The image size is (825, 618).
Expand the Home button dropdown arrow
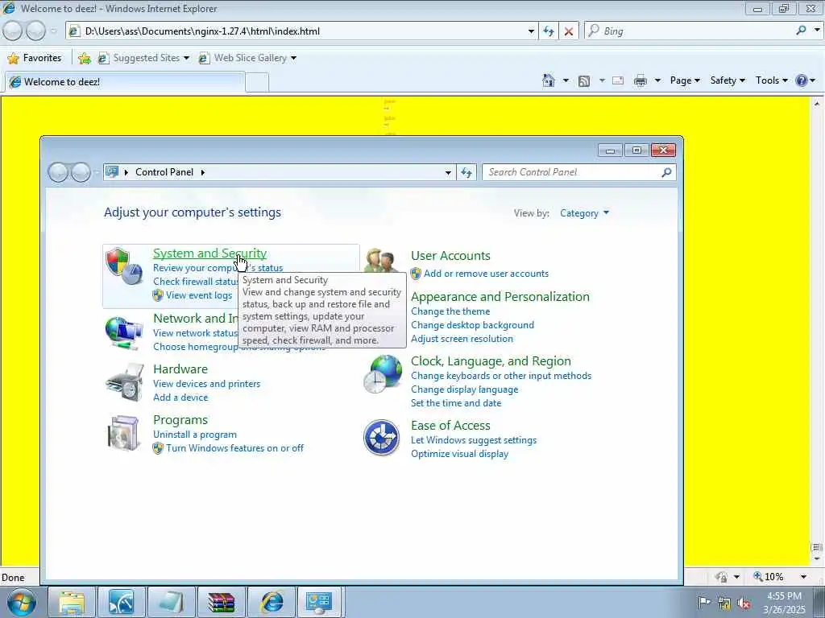(566, 80)
